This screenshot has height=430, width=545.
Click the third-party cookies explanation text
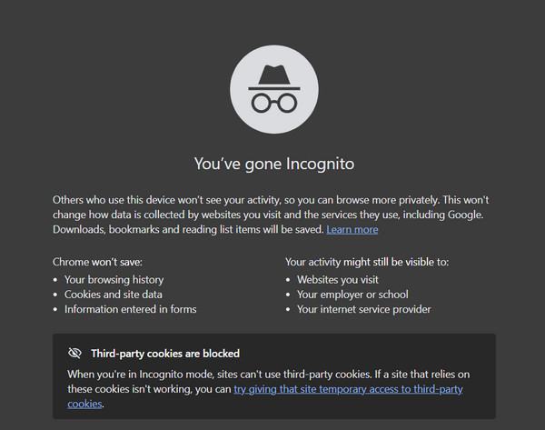pyautogui.click(x=268, y=389)
